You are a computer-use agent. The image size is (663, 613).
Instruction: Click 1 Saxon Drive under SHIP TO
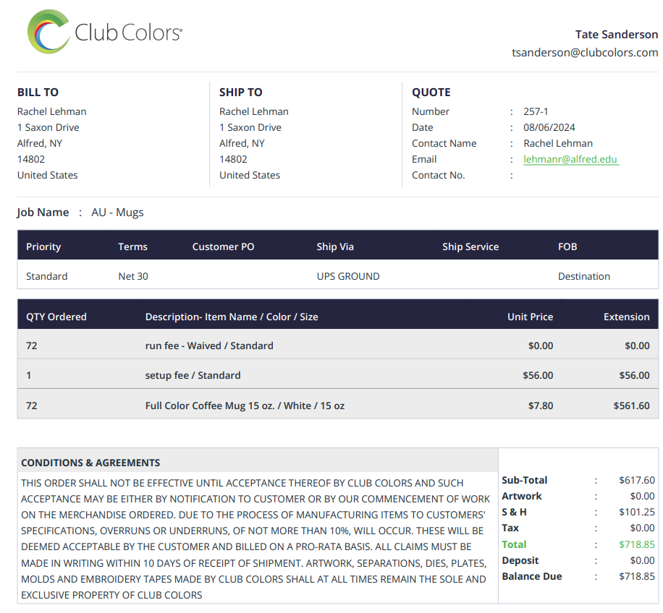(x=250, y=127)
